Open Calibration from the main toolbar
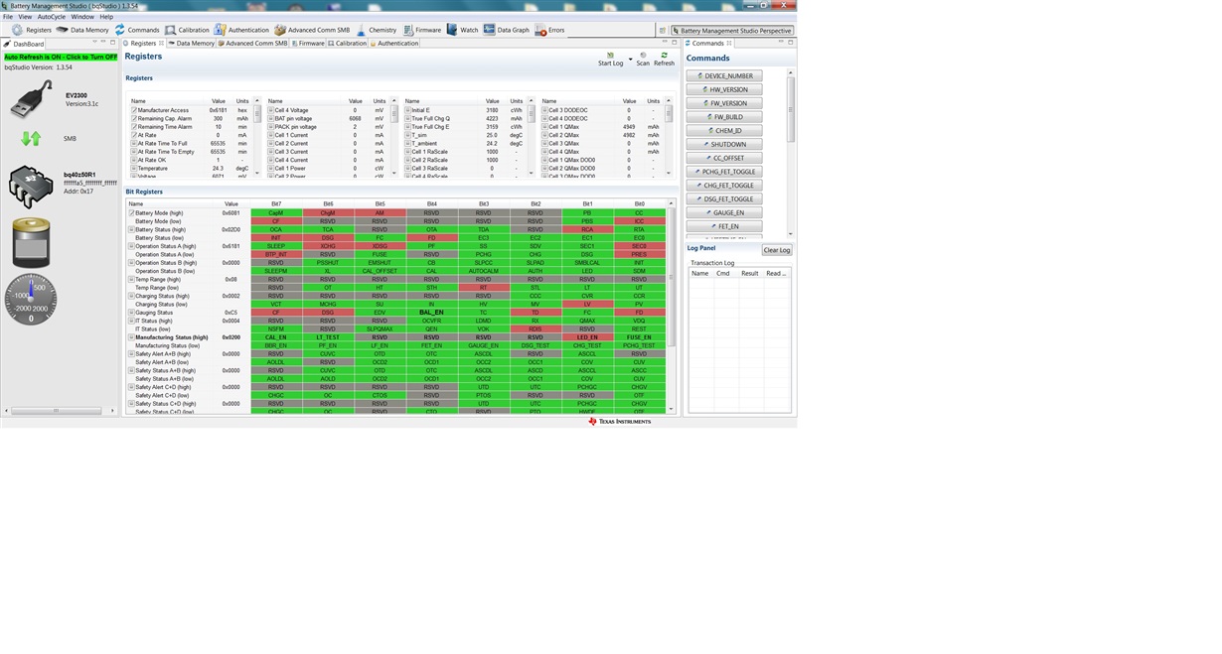The image size is (1222, 654). 187,30
